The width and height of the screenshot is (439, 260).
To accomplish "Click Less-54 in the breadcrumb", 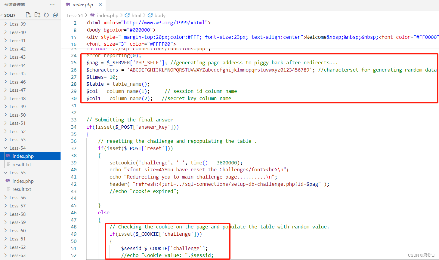I will [x=75, y=15].
